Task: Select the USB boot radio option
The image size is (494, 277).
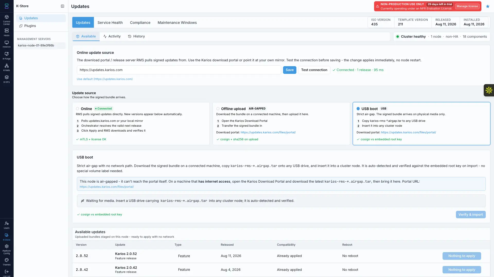Action: 358,109
